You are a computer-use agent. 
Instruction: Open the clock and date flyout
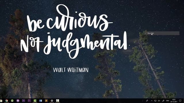coord(174,101)
